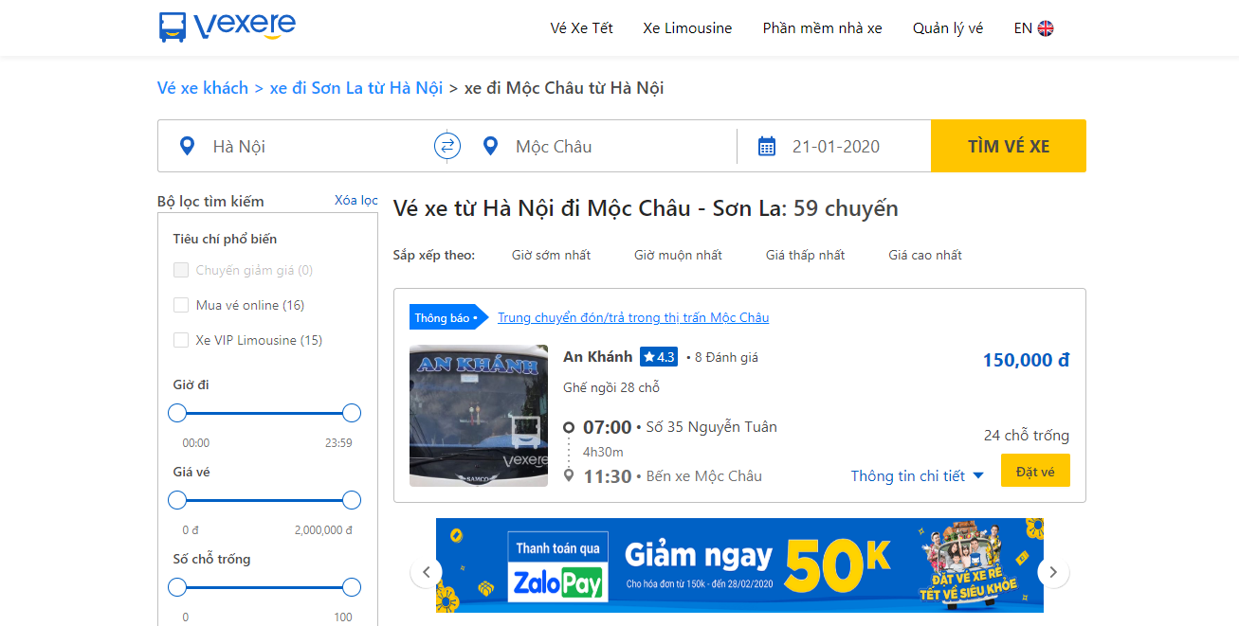Click the 150,000 đ price text

pyautogui.click(x=1027, y=360)
